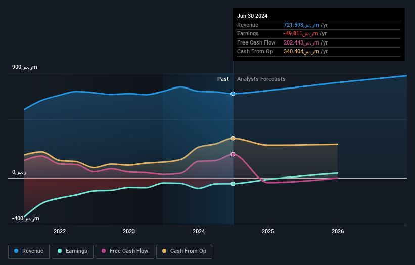Toggle the Cash From Op legend button
Image resolution: width=415 pixels, height=265 pixels.
[x=184, y=251]
